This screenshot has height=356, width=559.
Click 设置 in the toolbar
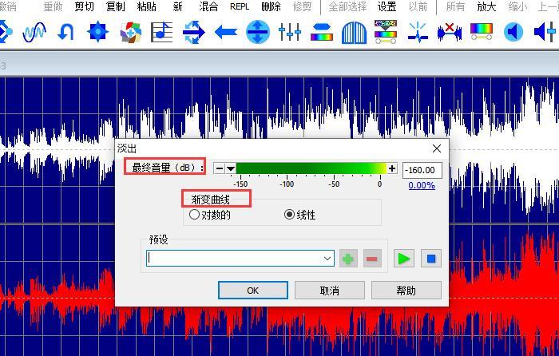pyautogui.click(x=387, y=6)
